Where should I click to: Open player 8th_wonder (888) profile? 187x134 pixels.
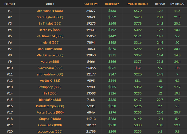coord(50,11)
